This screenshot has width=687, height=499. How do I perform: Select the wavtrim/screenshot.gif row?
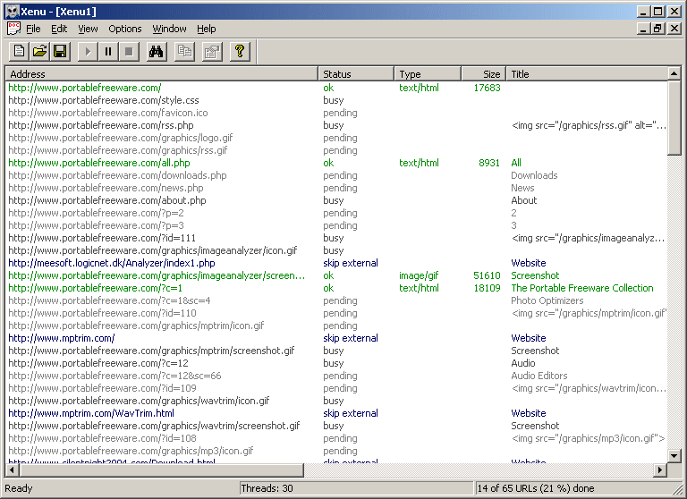[x=336, y=426]
